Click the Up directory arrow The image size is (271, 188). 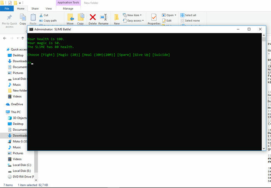pos(23,38)
